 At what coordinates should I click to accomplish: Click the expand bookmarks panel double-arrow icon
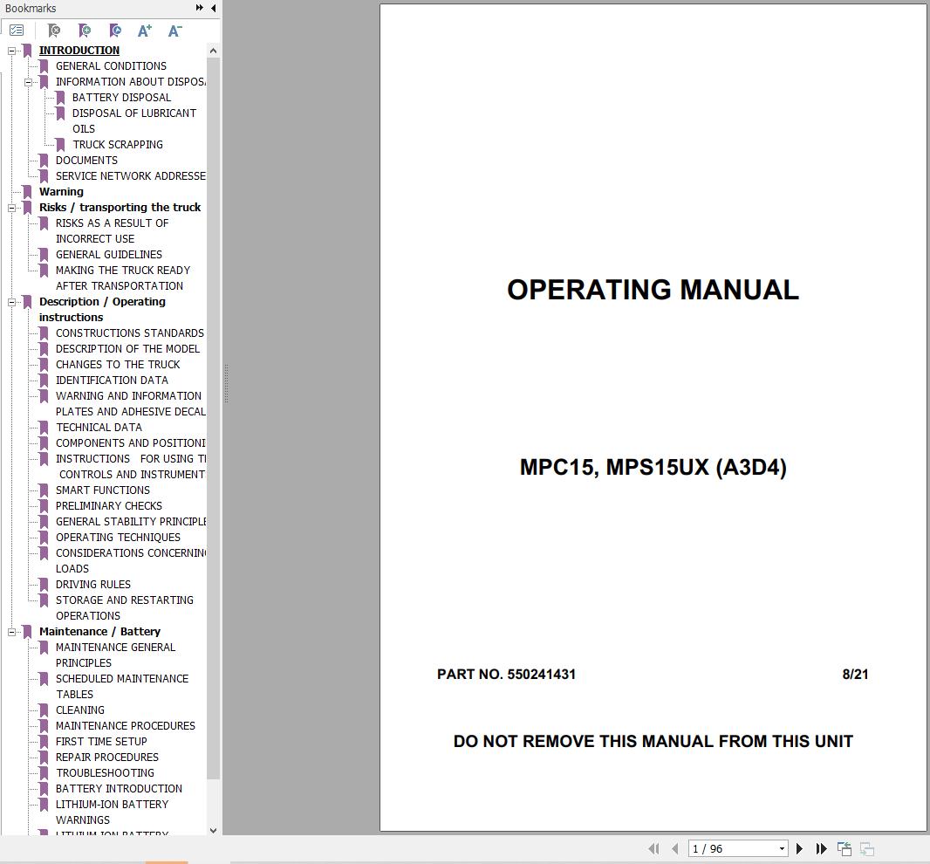199,8
